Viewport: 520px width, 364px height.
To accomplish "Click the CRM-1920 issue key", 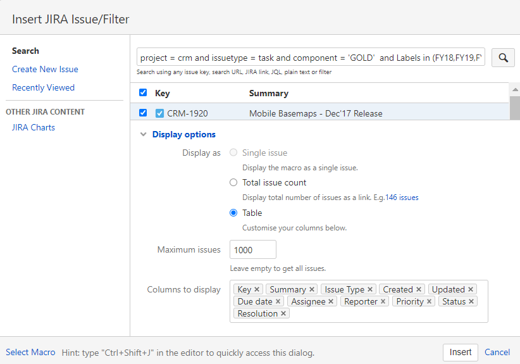I will [187, 113].
